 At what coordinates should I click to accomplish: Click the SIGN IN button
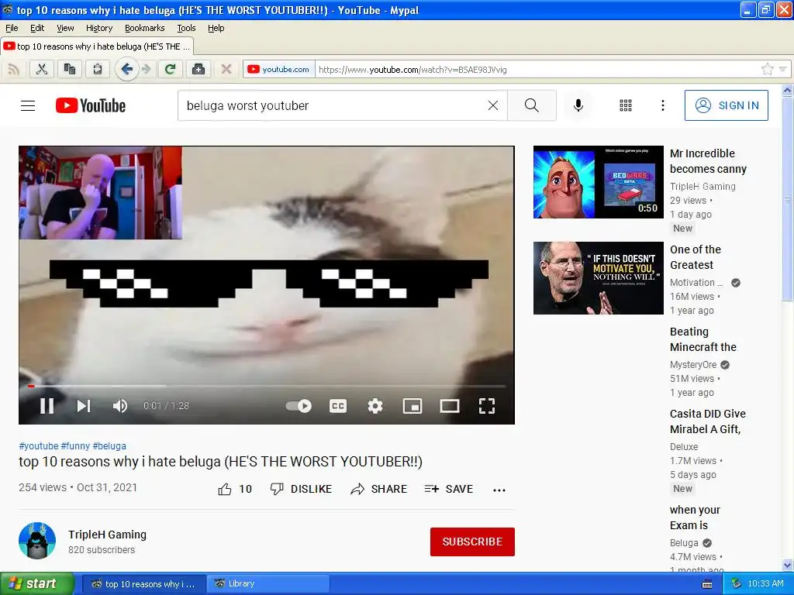pos(726,105)
